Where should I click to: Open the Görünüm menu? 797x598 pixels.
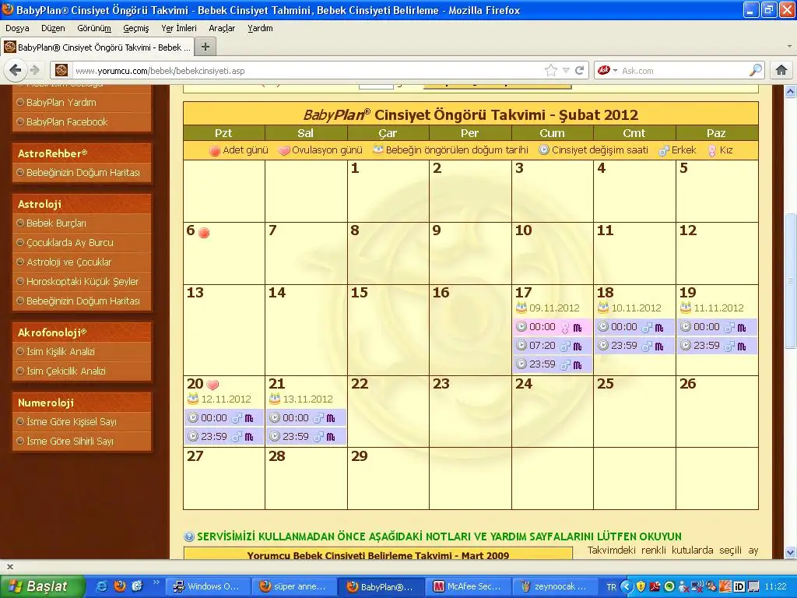click(94, 28)
